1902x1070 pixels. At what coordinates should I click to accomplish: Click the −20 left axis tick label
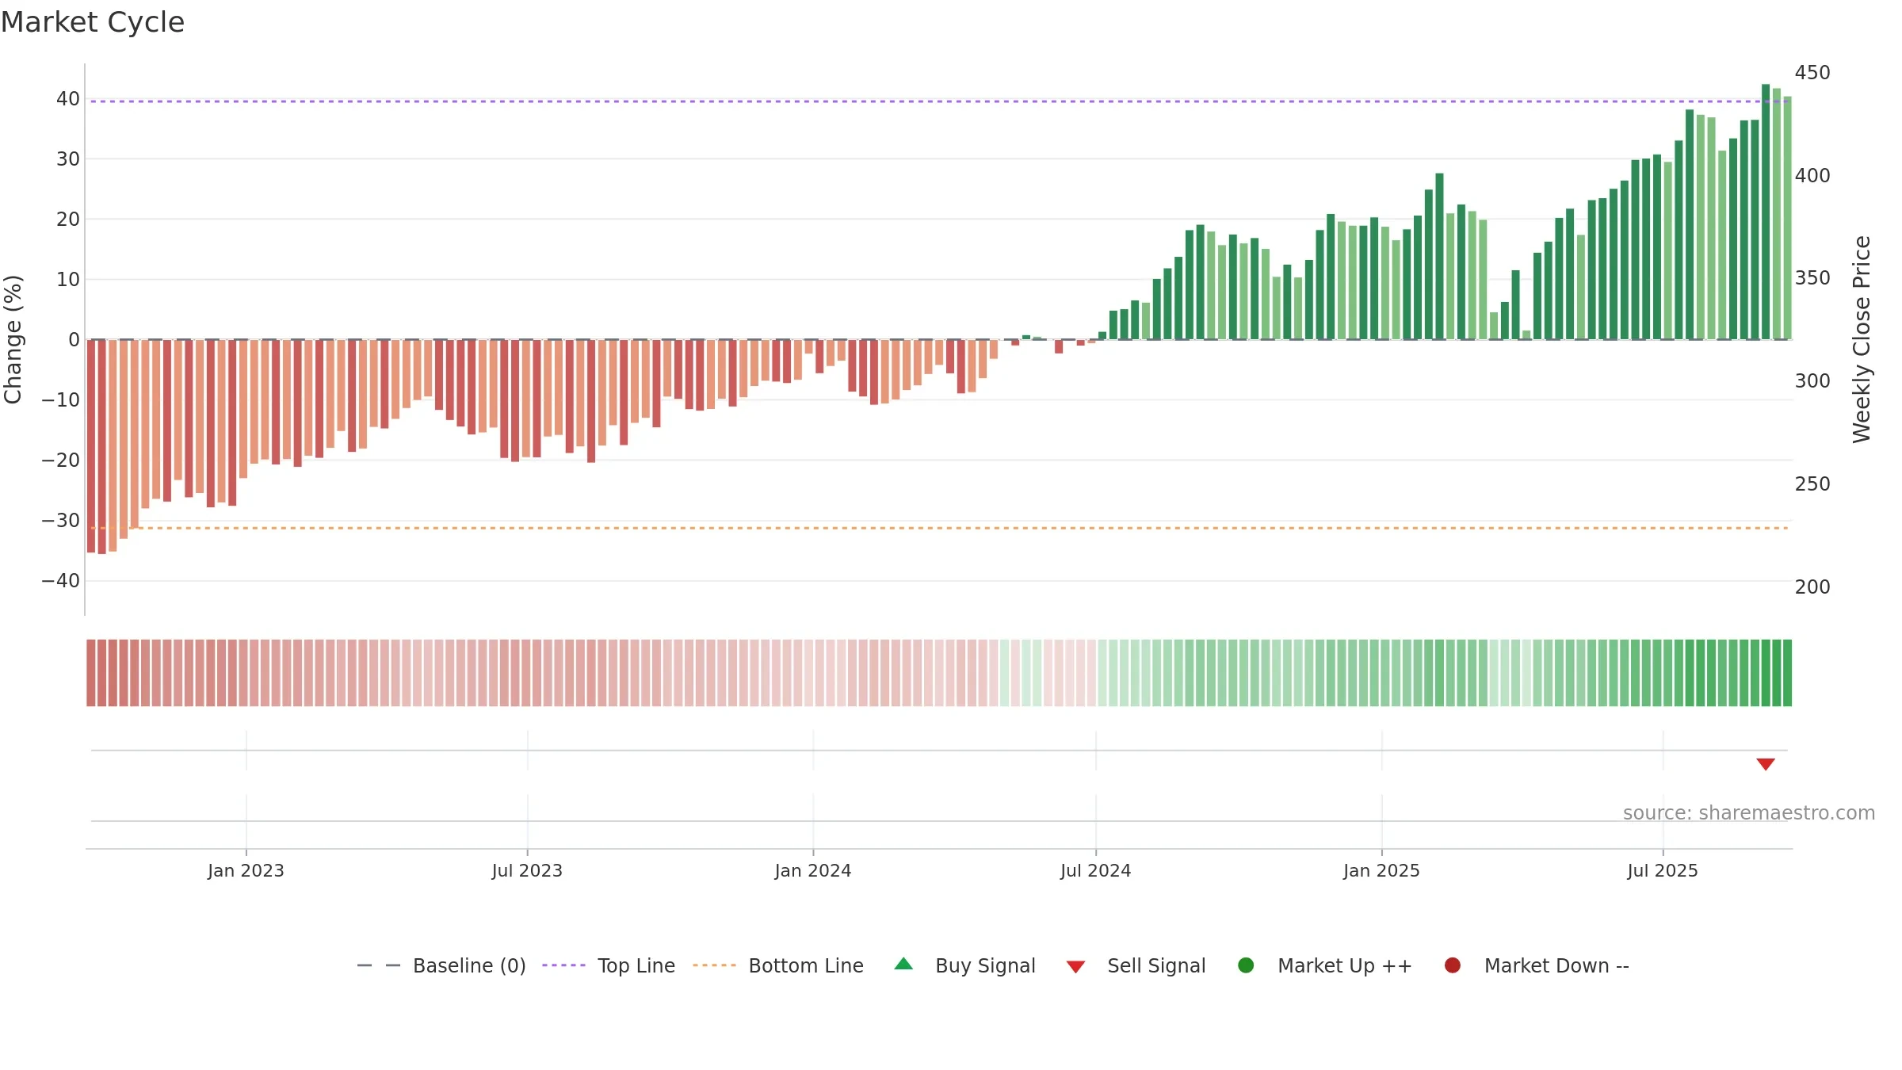coord(61,460)
